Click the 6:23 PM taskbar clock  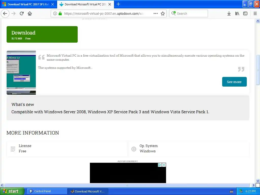click(x=251, y=191)
